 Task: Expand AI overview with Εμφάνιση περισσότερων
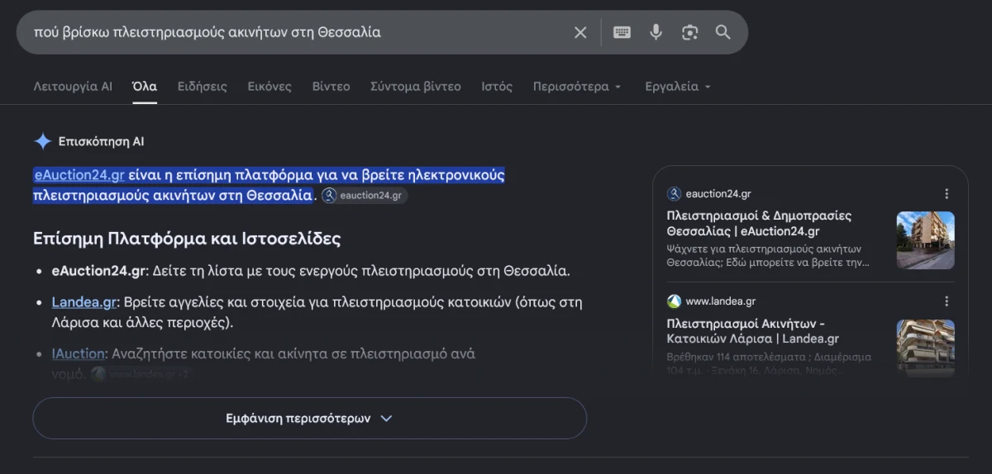point(309,418)
